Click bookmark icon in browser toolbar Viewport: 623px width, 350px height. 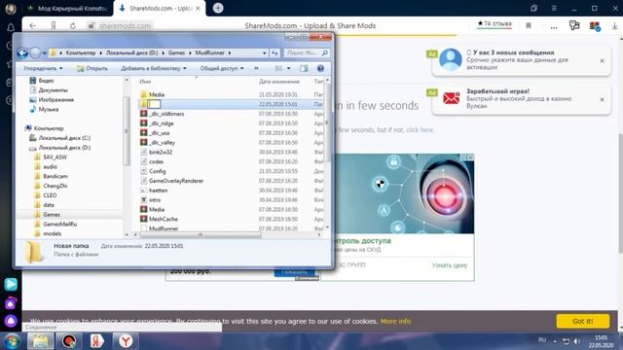point(529,26)
